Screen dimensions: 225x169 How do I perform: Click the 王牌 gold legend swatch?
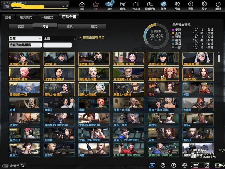[173, 33]
